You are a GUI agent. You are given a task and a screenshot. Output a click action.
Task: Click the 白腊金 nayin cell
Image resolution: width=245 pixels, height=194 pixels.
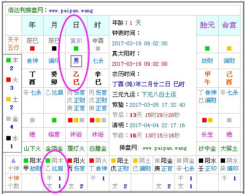98,149
